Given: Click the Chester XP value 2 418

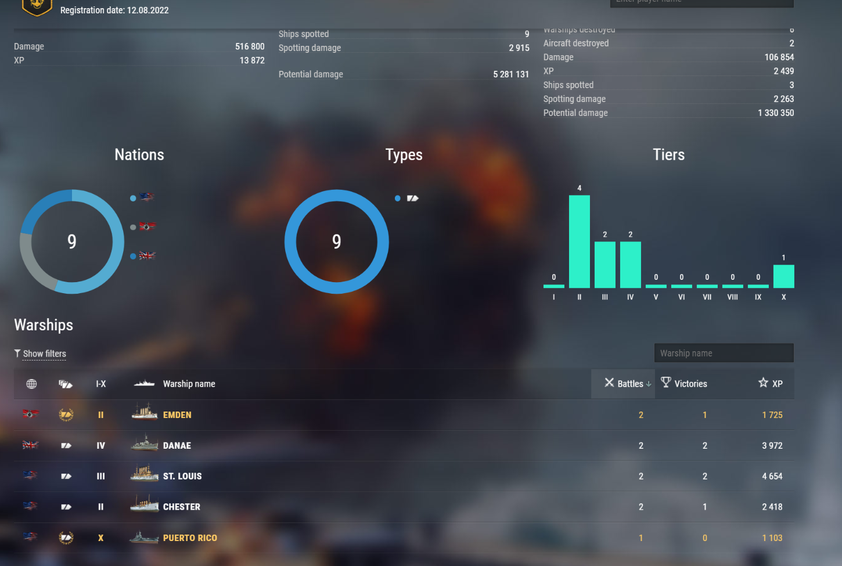Looking at the screenshot, I should tap(772, 507).
